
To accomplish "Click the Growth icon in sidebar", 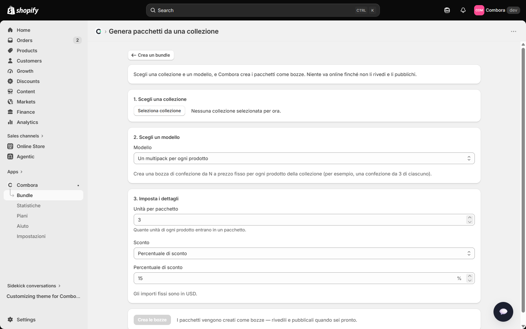I will click(10, 71).
